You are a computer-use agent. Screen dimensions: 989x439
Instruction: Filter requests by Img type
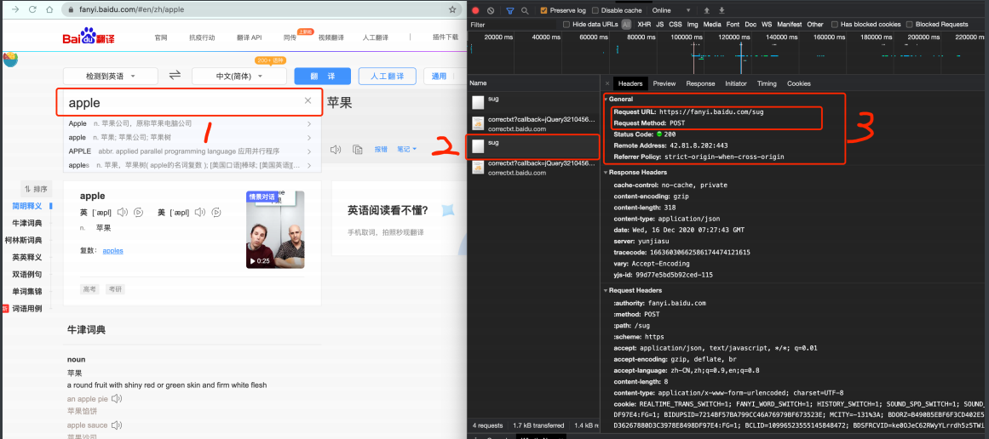coord(693,25)
